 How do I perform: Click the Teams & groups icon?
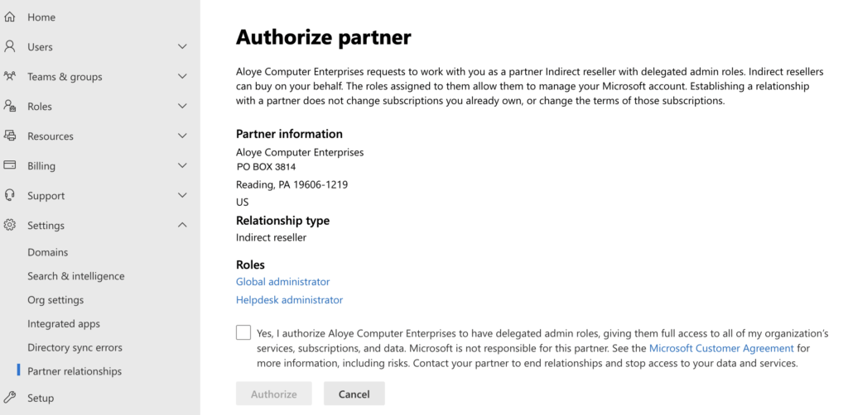[10, 76]
